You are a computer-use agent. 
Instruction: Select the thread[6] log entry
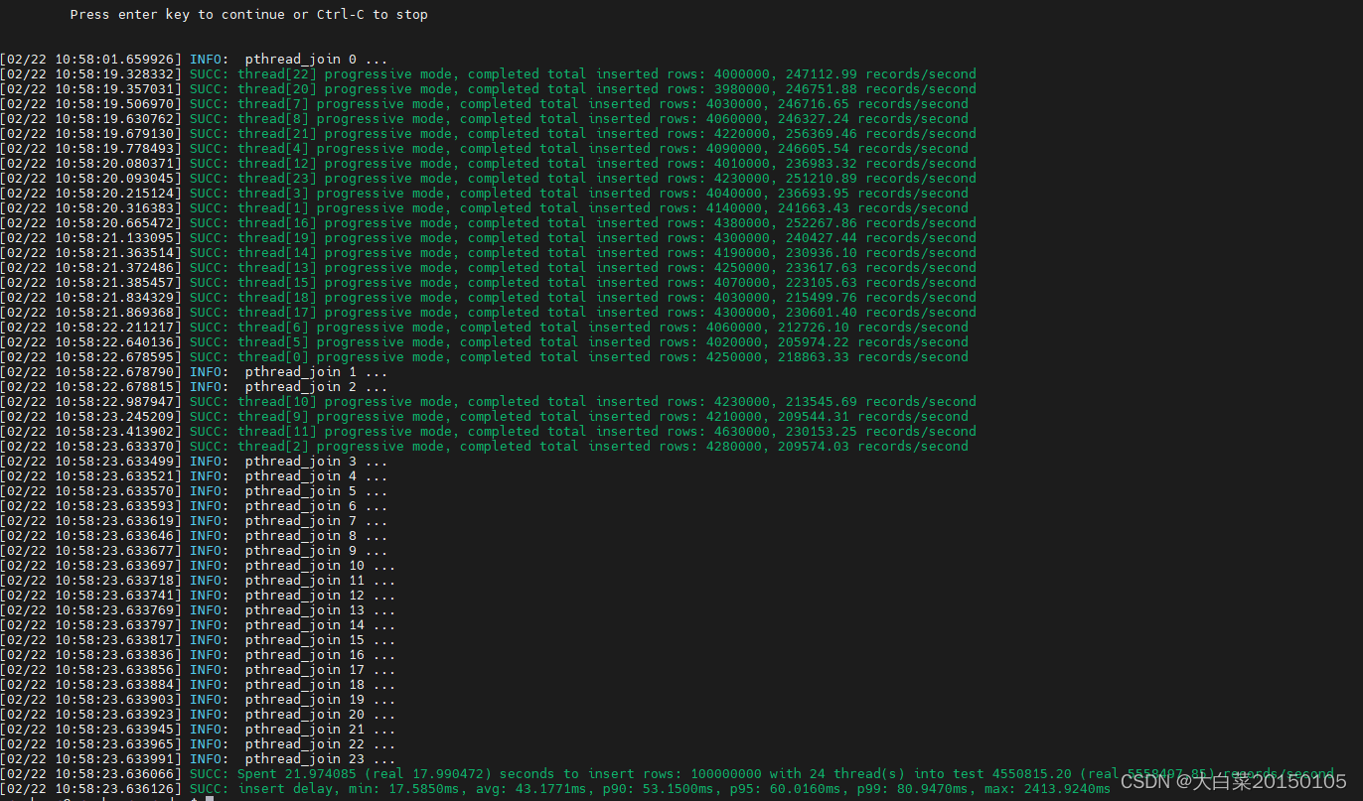484,328
